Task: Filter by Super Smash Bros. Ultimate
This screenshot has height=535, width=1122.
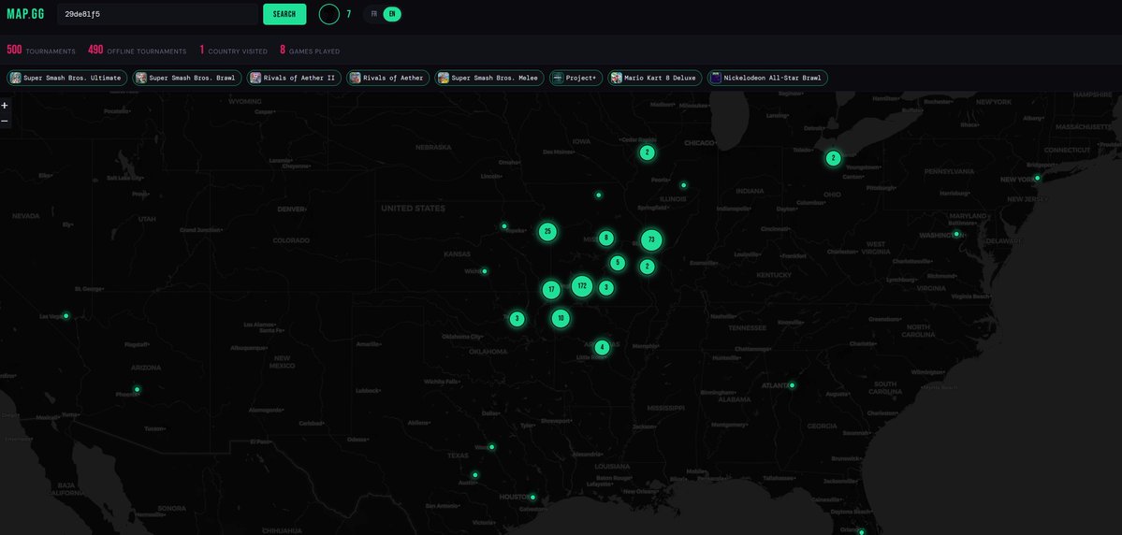Action: pyautogui.click(x=67, y=78)
